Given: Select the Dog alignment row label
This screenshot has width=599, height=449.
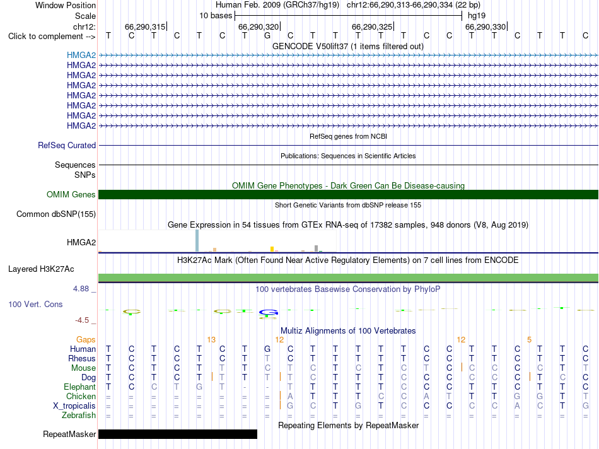Looking at the screenshot, I should click(88, 378).
